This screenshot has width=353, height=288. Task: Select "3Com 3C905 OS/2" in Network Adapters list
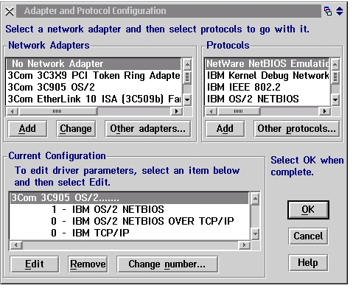(x=94, y=88)
